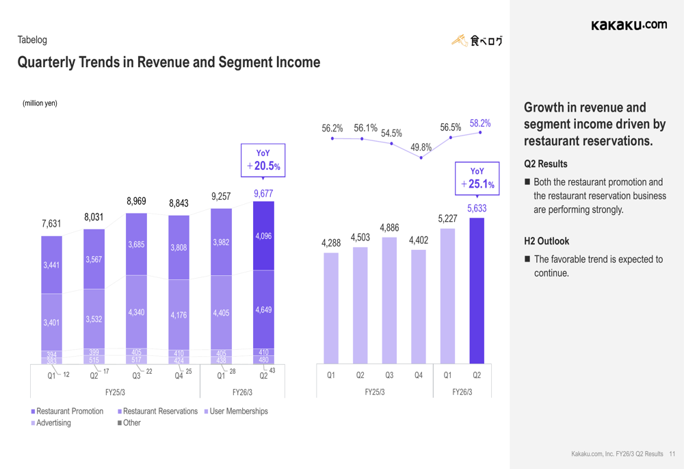Image resolution: width=684 pixels, height=469 pixels.
Task: Click the Other legend marker
Action: click(x=120, y=423)
